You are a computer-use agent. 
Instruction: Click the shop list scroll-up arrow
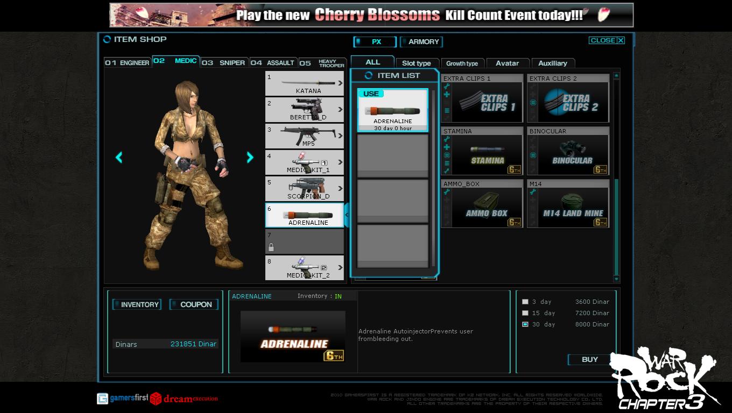click(x=616, y=76)
